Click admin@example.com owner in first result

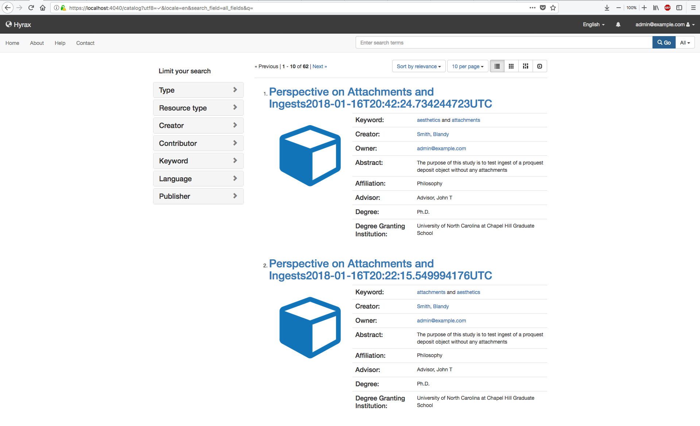pos(441,148)
